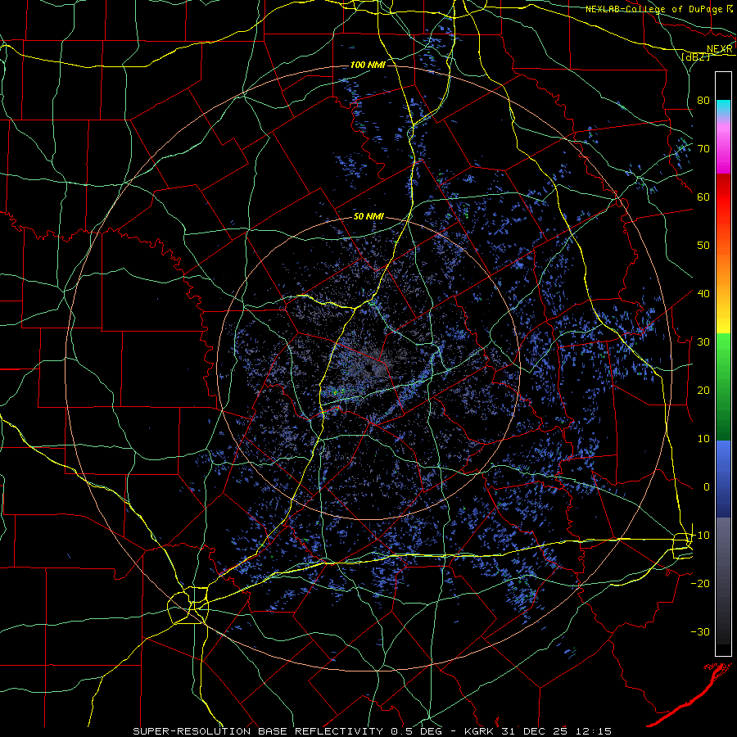Click the "0.5 DEG" elevation angle in the caption

pyautogui.click(x=416, y=731)
